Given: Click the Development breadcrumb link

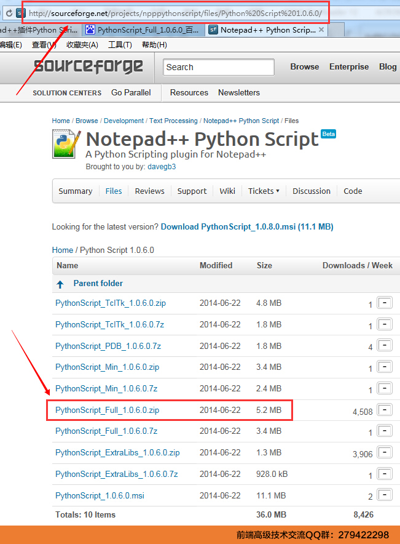Looking at the screenshot, I should 124,121.
